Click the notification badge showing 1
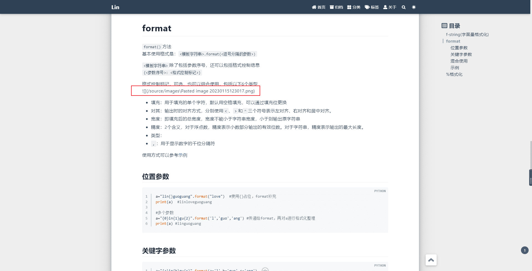Image resolution: width=532 pixels, height=271 pixels. [525, 250]
